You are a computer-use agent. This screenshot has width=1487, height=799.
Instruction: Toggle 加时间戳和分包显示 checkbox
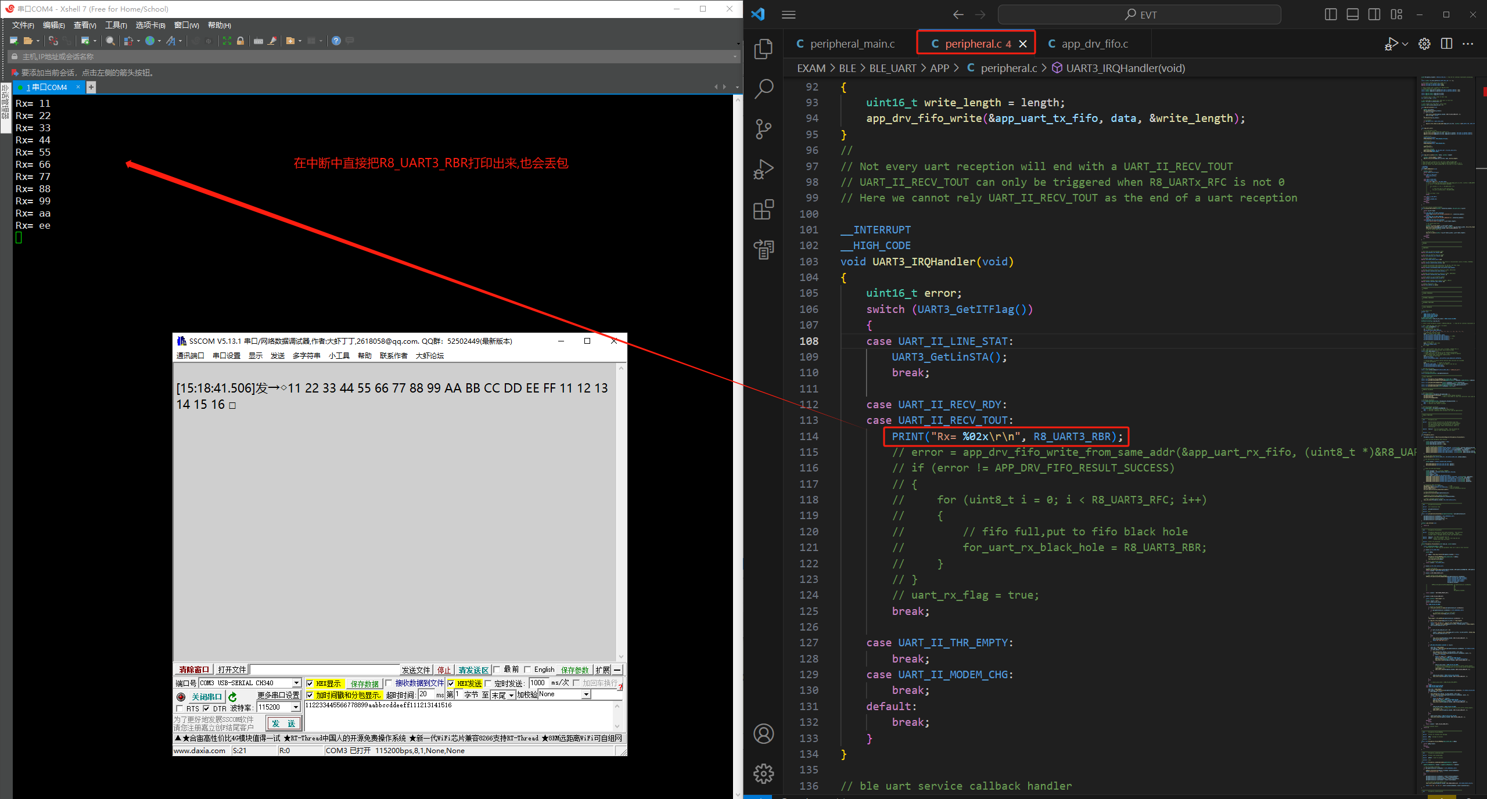[310, 695]
